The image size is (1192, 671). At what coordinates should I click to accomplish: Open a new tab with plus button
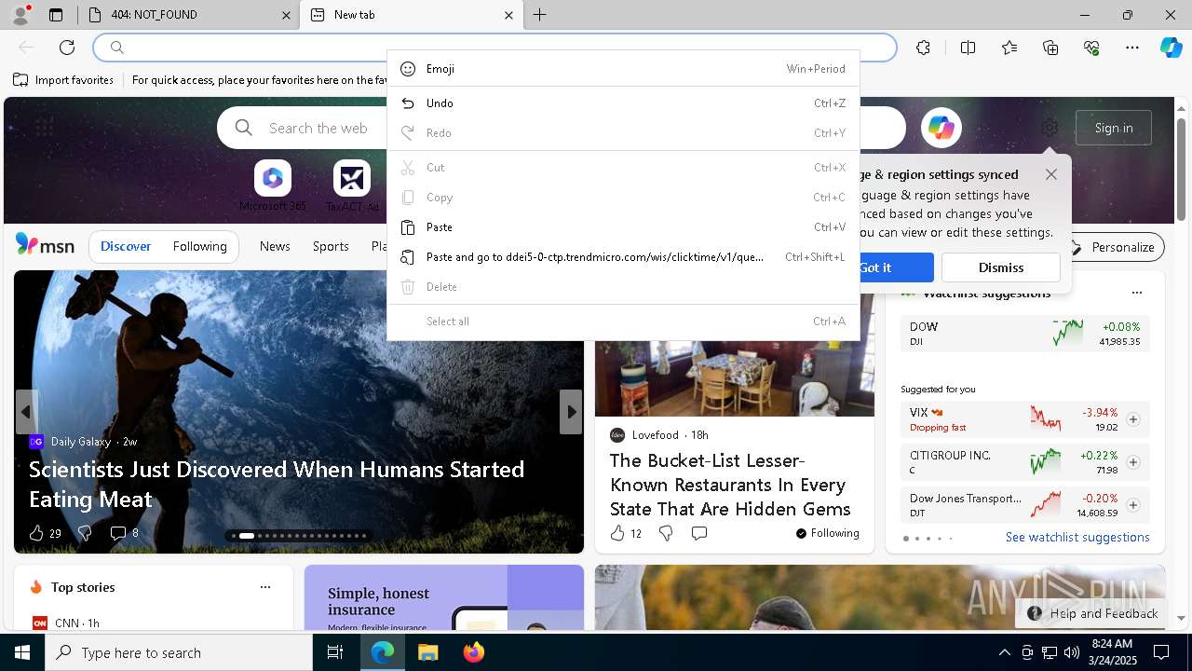(x=539, y=15)
